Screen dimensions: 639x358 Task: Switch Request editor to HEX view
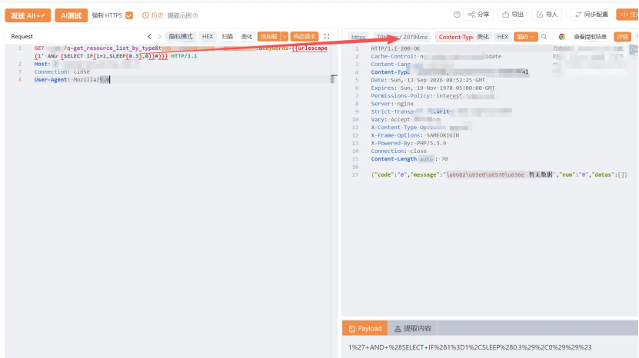pos(208,37)
